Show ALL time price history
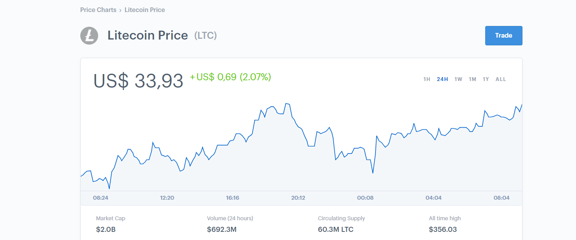The image size is (576, 240). (x=501, y=79)
